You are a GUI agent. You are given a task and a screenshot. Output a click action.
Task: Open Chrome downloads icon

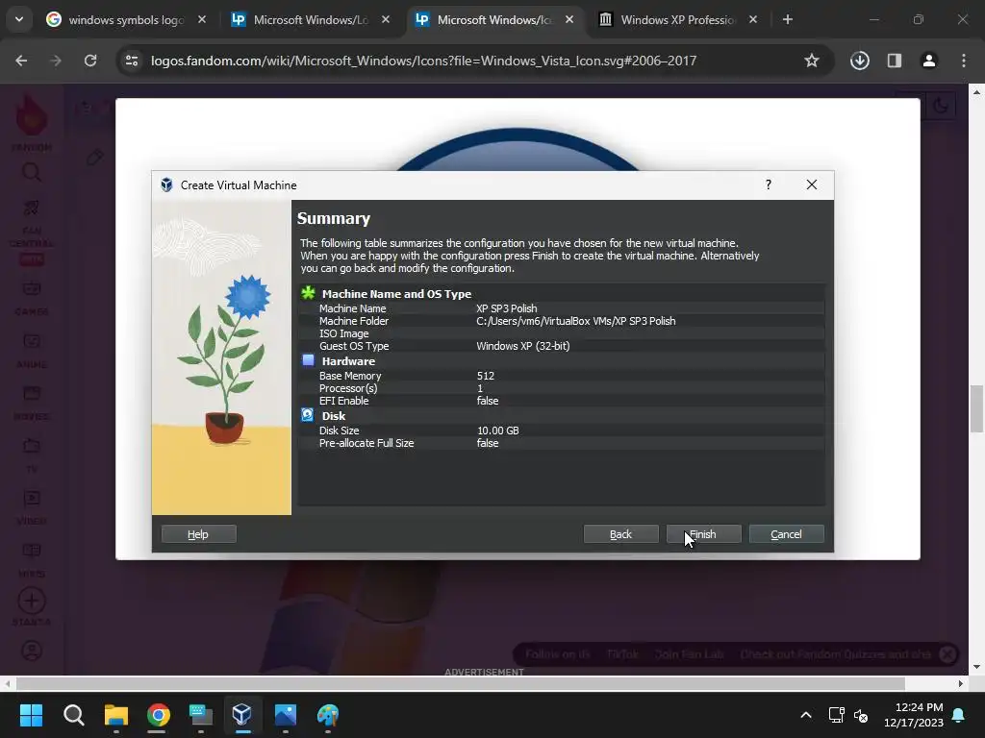[x=859, y=61]
